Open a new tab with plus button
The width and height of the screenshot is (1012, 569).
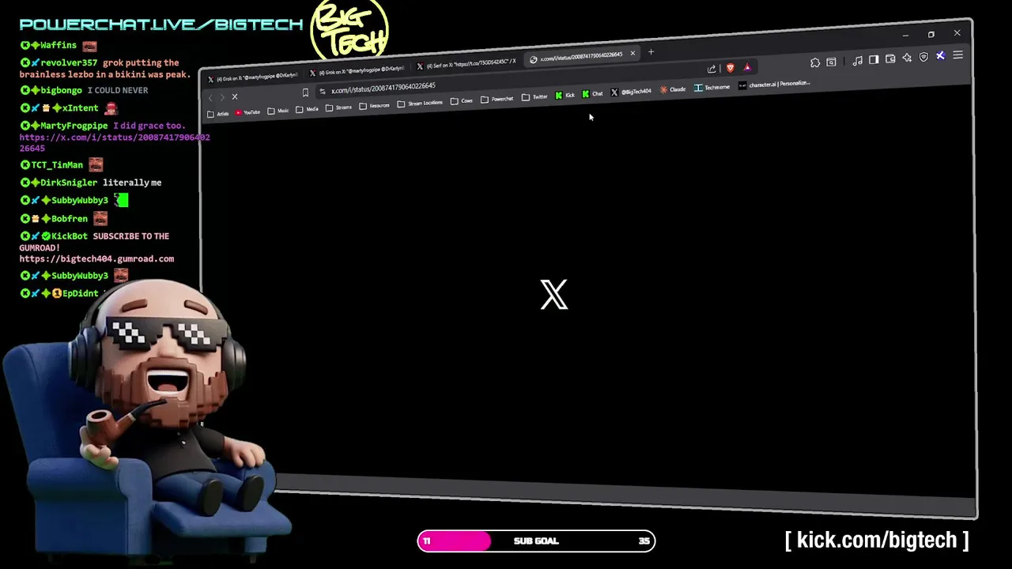click(x=651, y=53)
